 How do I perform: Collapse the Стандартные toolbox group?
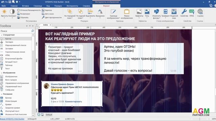coord(2,35)
